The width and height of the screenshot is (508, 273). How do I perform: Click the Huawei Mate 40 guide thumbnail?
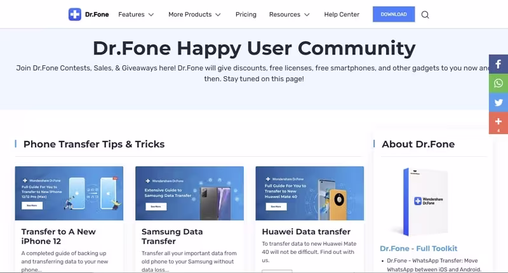click(310, 194)
